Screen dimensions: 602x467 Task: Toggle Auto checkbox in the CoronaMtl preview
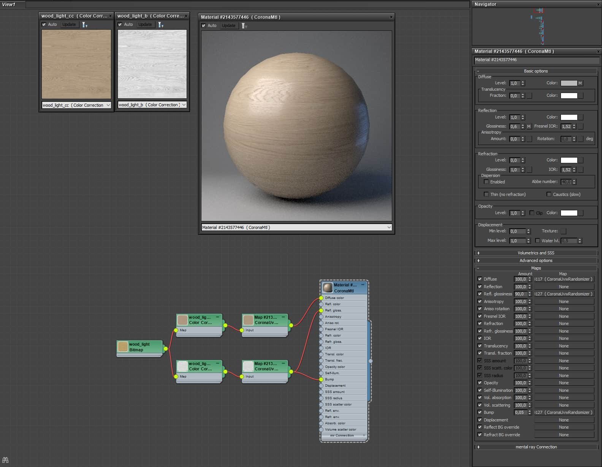(x=204, y=26)
